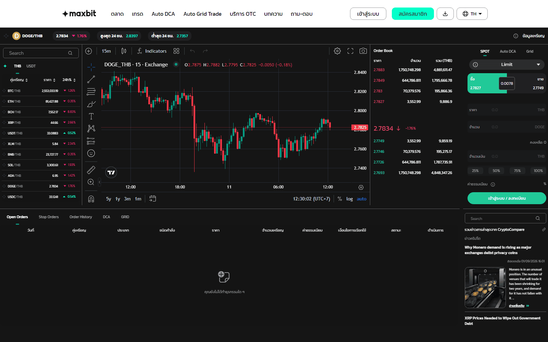The image size is (548, 342).
Task: Open the forecasting and measurement tools
Action: pyautogui.click(x=91, y=141)
